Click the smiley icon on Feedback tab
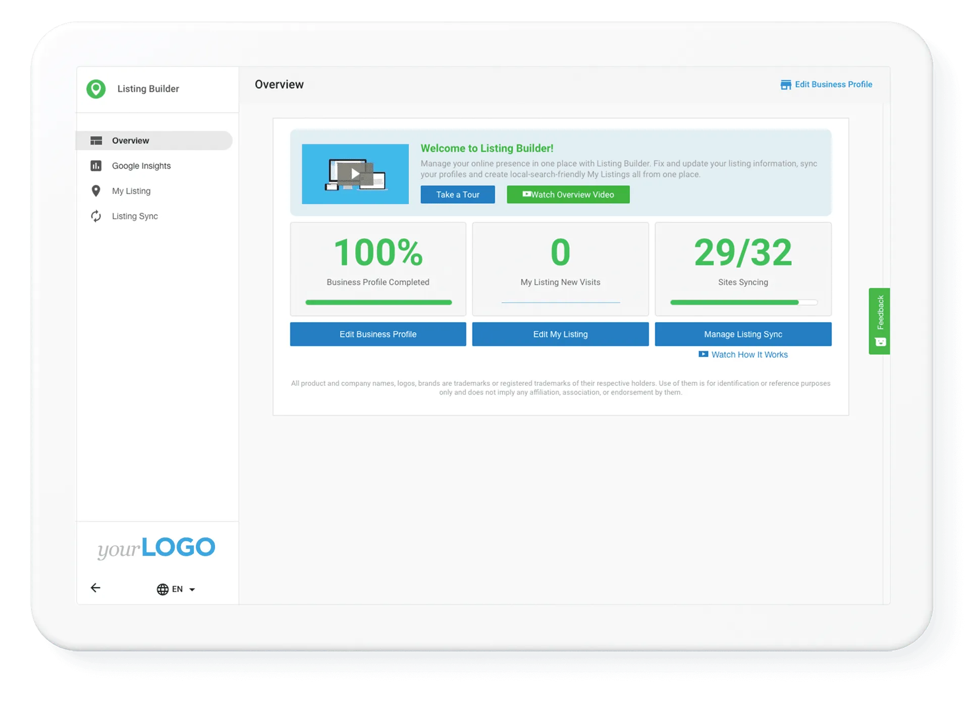Viewport: 969px width, 713px height. tap(880, 342)
